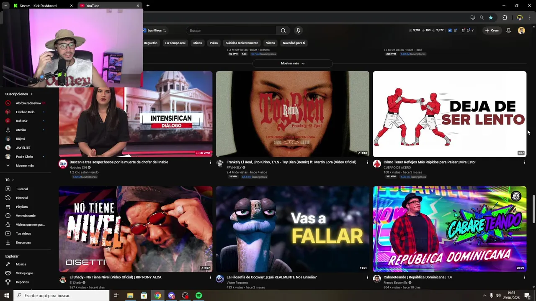Open Alofokeradioshow subscription
Screen dimensions: 536x301
[25, 103]
